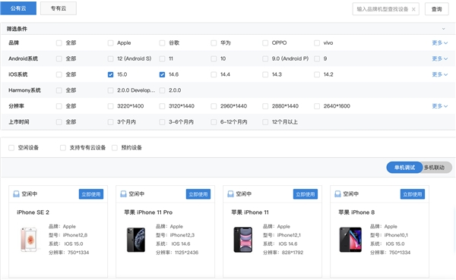Image resolution: width=456 pixels, height=280 pixels.
Task: Check the 2640*1600 resolution checkbox
Action: click(317, 106)
